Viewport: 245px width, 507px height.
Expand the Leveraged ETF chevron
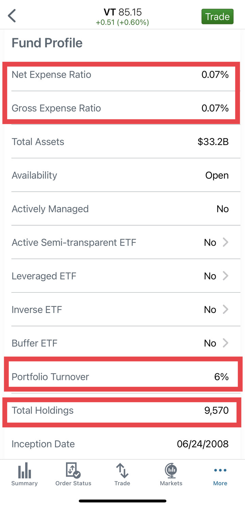(x=225, y=276)
